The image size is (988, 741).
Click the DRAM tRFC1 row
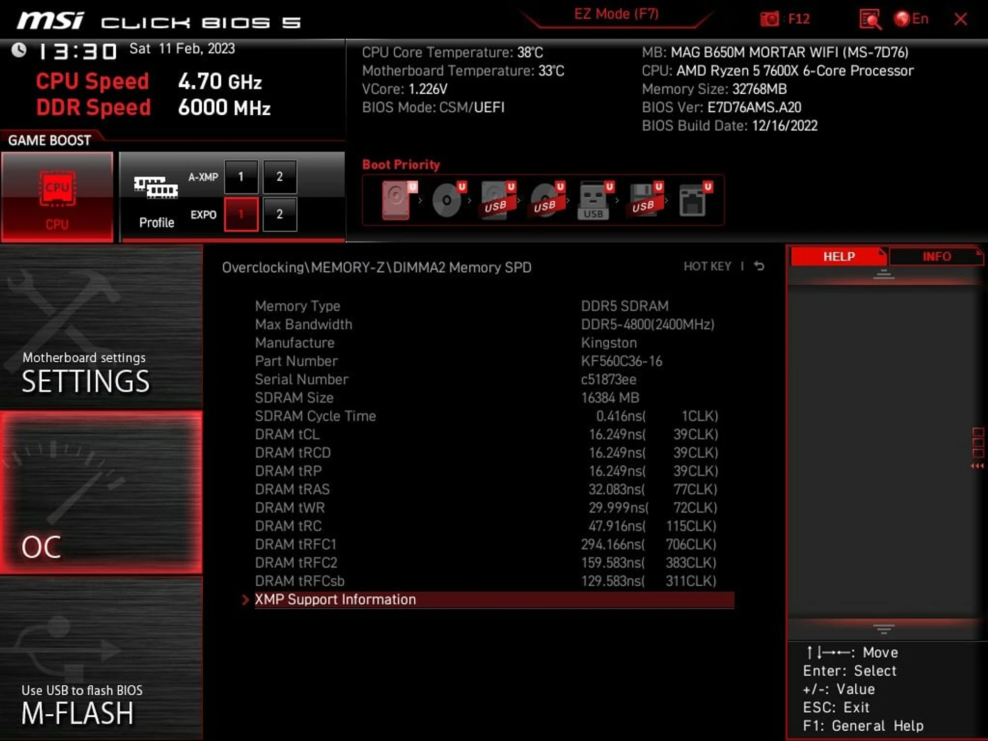pyautogui.click(x=494, y=544)
